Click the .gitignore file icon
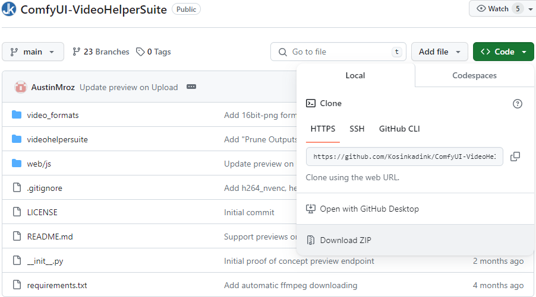The width and height of the screenshot is (536, 297). click(x=17, y=187)
